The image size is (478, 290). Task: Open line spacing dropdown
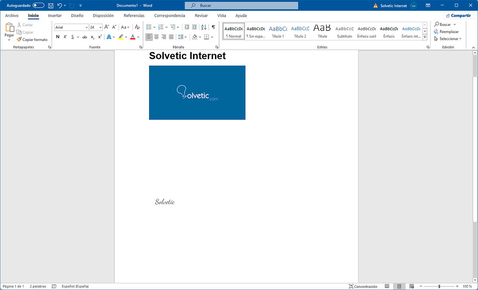182,37
